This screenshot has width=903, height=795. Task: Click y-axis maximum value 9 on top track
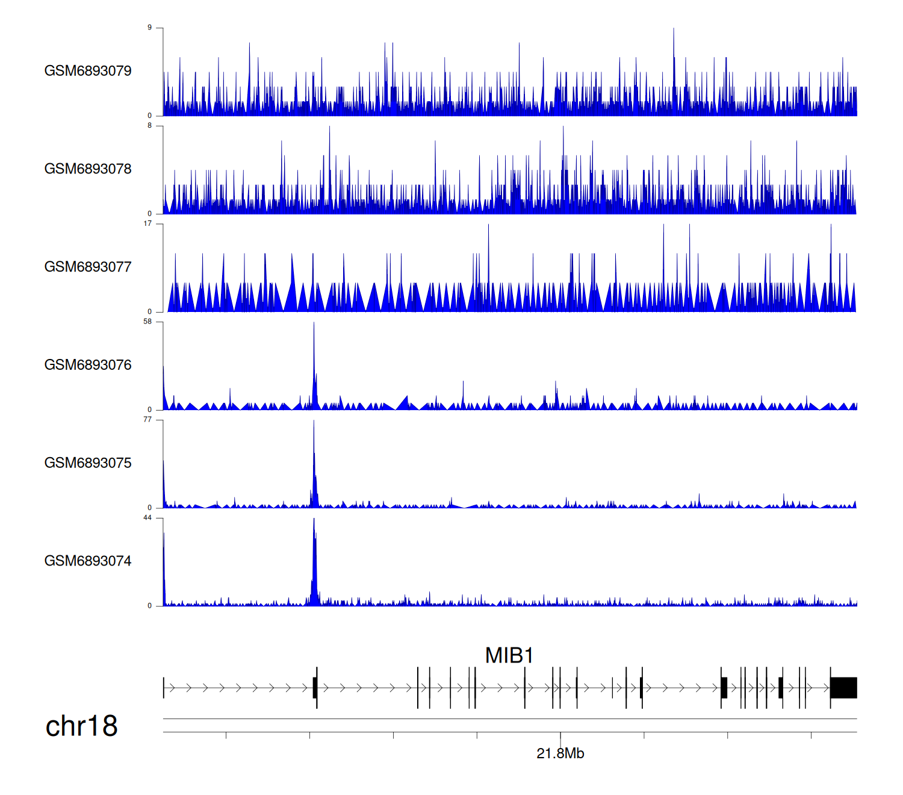tap(150, 28)
